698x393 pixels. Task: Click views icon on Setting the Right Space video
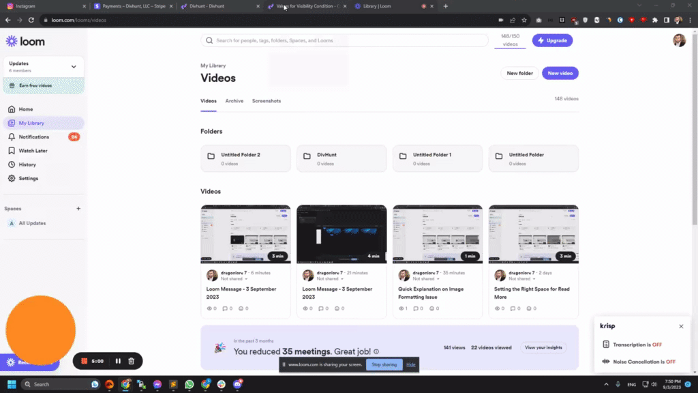click(497, 308)
